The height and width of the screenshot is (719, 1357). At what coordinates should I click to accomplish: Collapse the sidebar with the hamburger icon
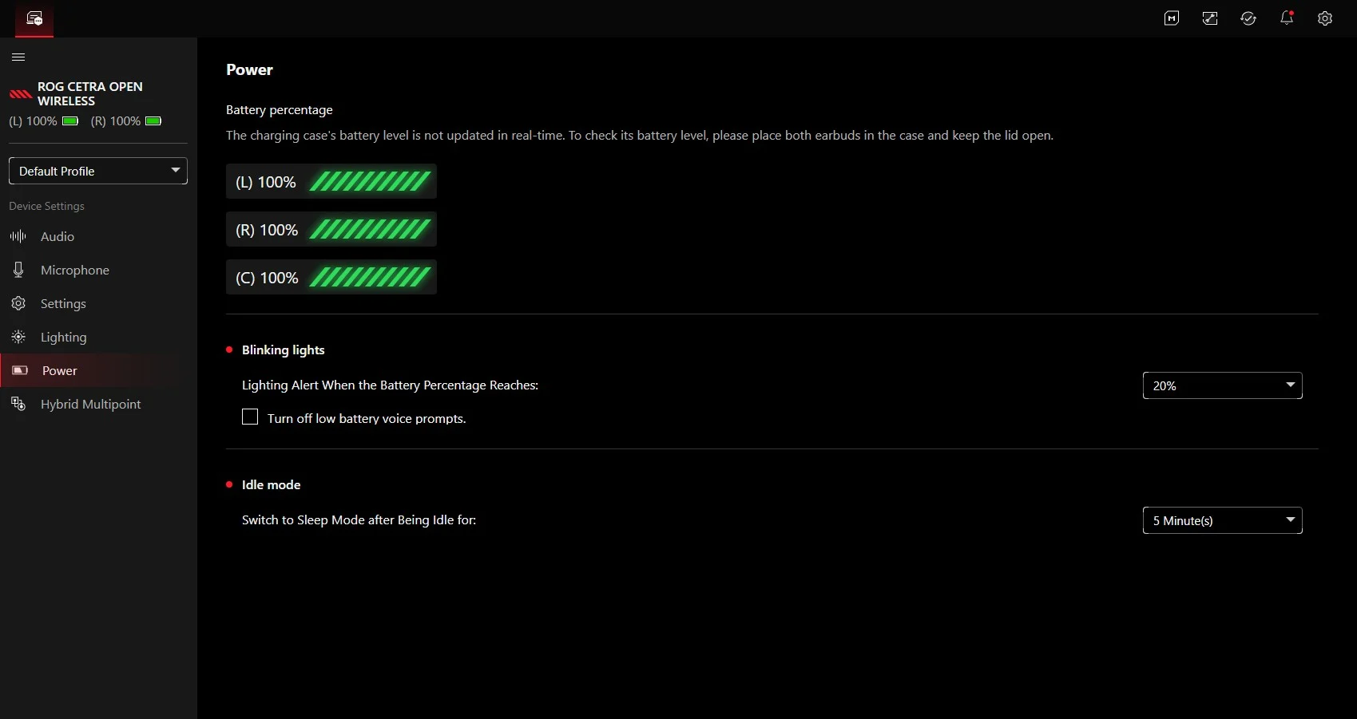18,57
